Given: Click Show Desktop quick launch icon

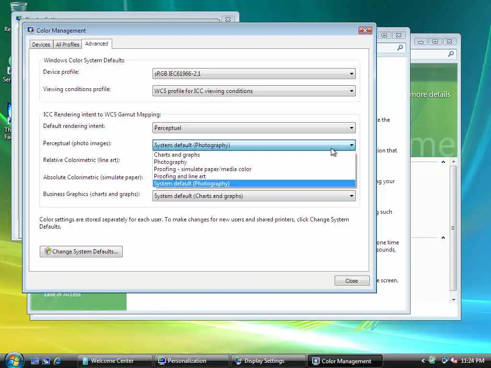Looking at the screenshot, I should [35, 361].
